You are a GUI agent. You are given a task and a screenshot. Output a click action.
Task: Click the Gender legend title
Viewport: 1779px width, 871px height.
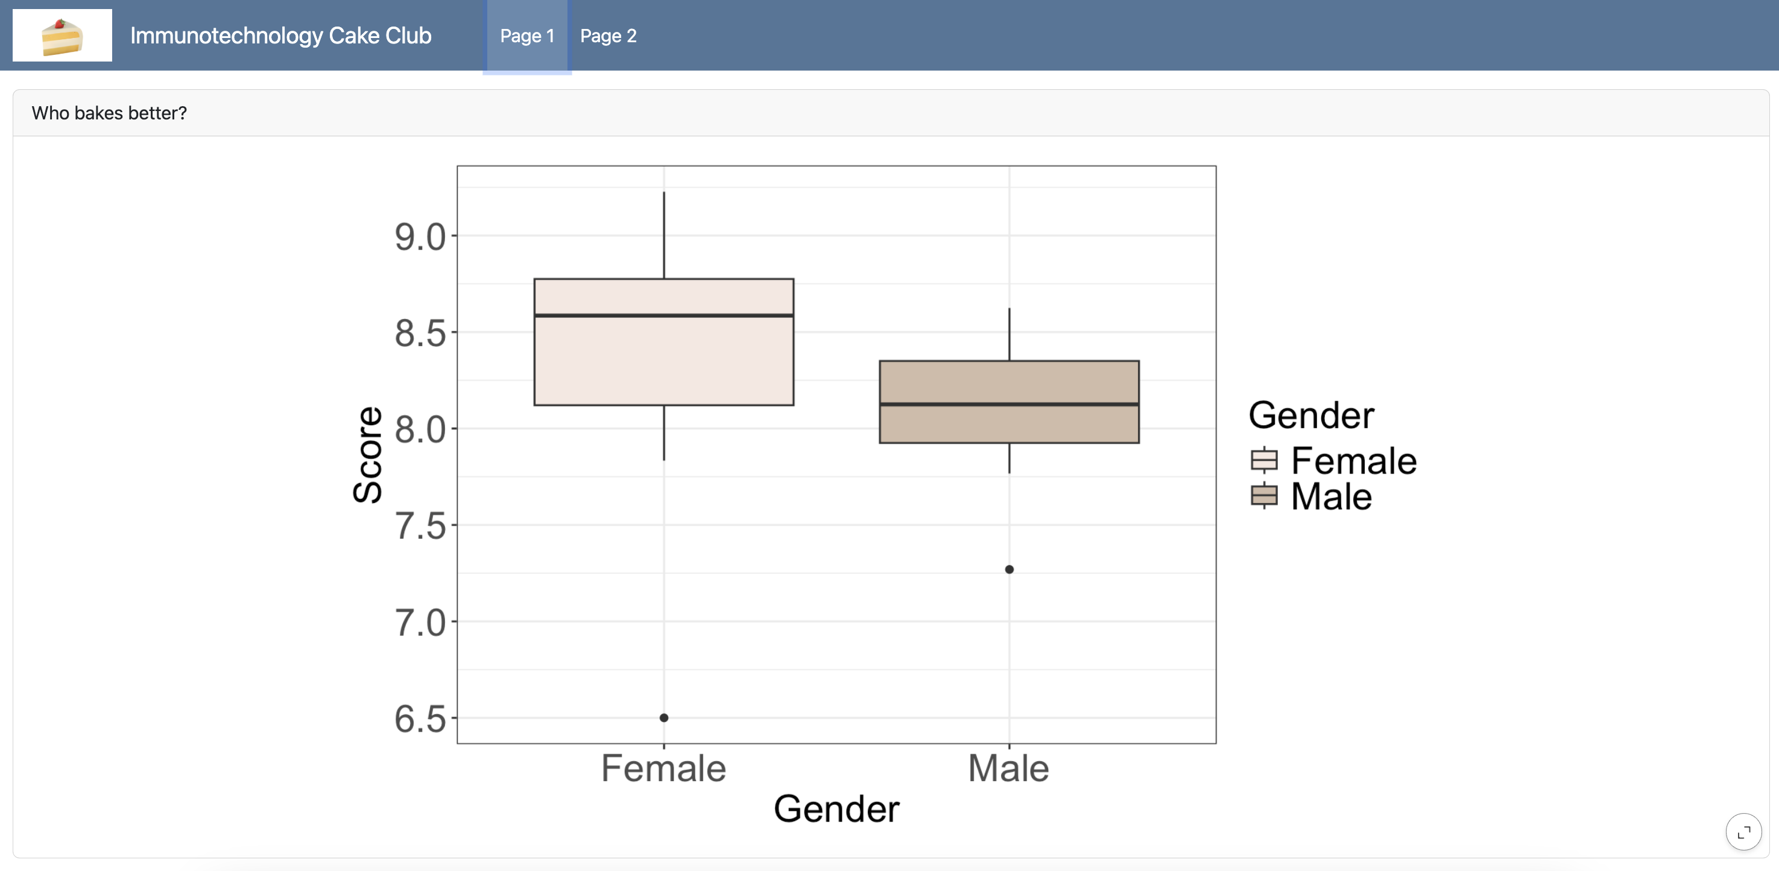pos(1311,415)
